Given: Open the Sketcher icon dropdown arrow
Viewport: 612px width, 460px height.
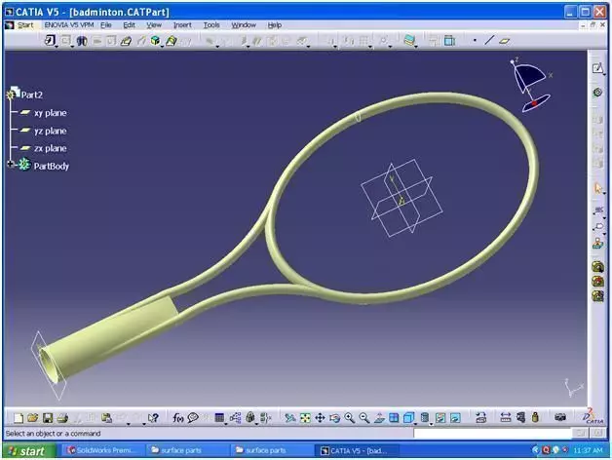Looking at the screenshot, I should [x=604, y=74].
